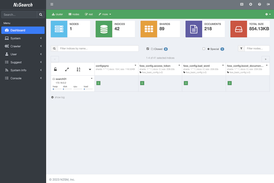Click the cpu usage bar of search01

click(x=78, y=89)
